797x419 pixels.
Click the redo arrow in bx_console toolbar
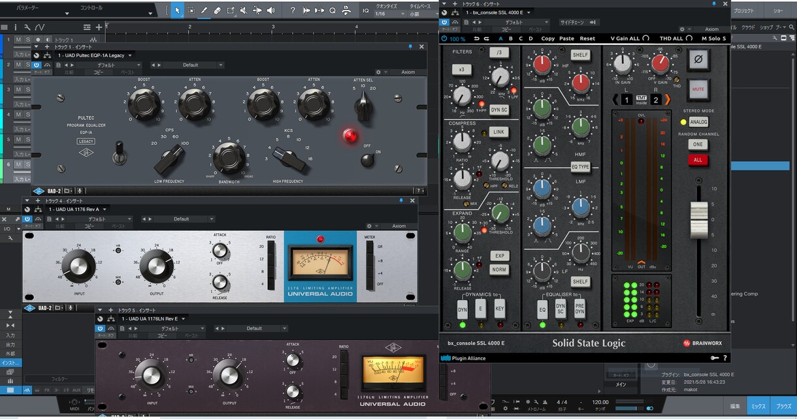click(487, 39)
